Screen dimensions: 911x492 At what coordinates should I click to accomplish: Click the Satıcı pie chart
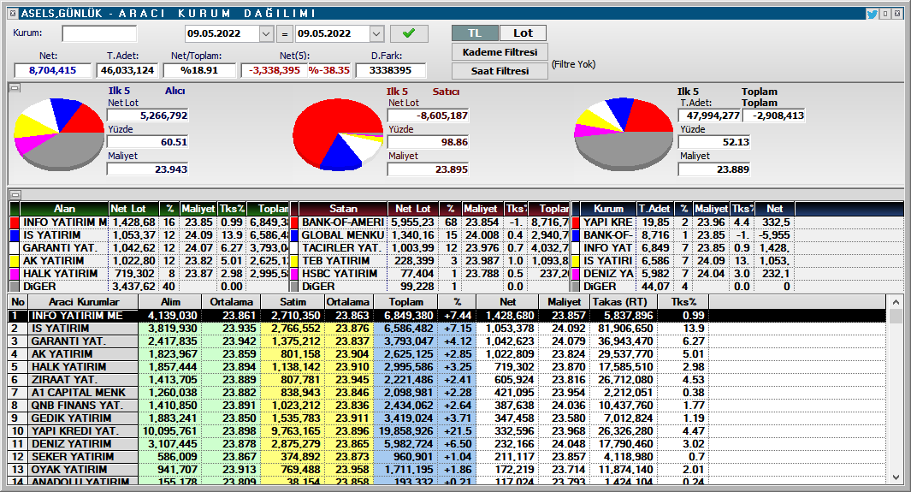[x=338, y=134]
